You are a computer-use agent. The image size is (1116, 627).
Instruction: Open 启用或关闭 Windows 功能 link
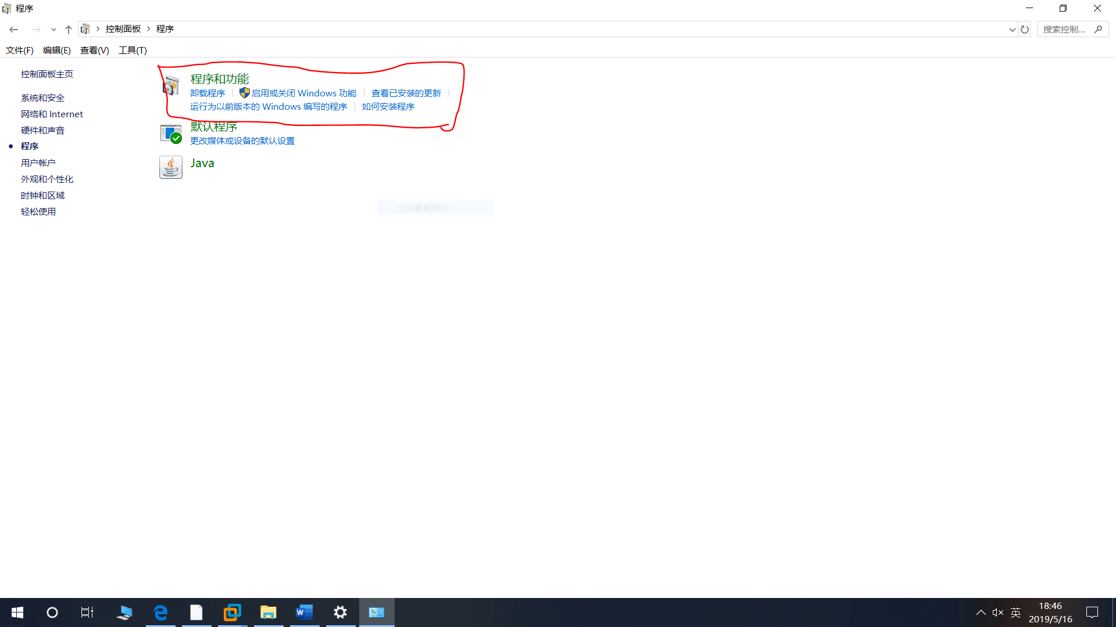pos(303,93)
